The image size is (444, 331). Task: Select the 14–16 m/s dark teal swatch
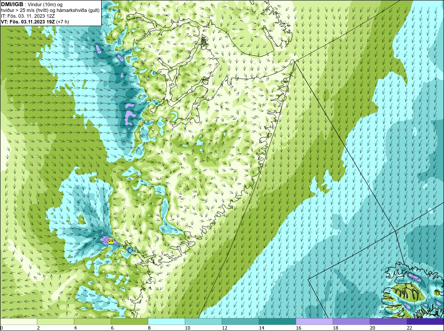click(277, 321)
